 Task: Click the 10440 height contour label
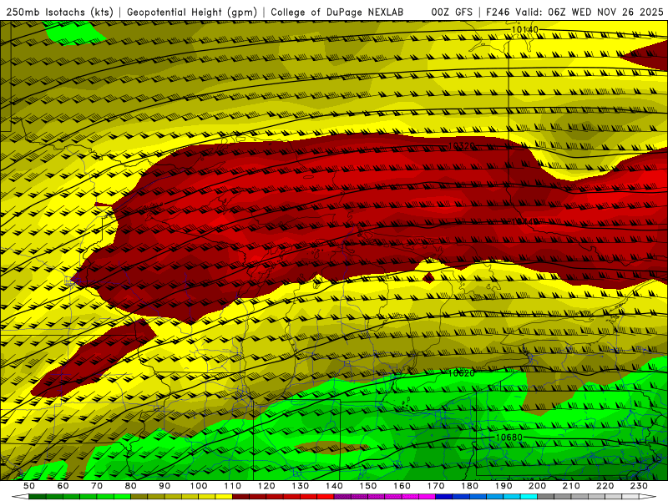525,221
